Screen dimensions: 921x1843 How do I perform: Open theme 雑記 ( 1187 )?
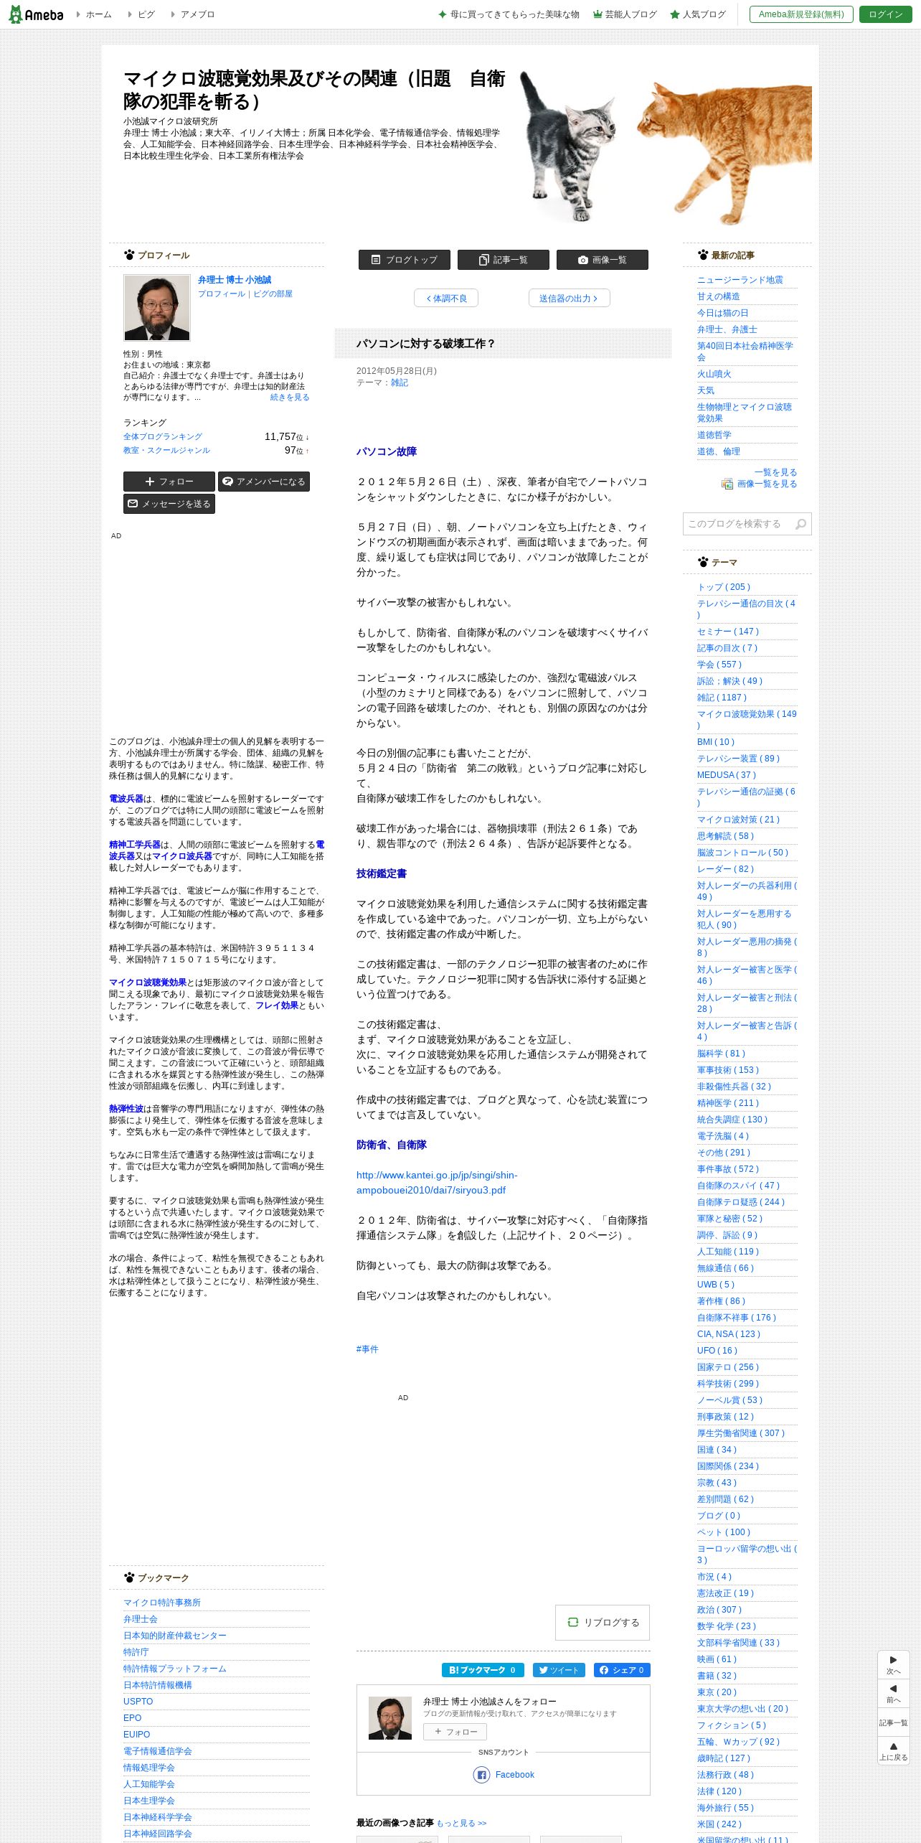click(x=722, y=698)
